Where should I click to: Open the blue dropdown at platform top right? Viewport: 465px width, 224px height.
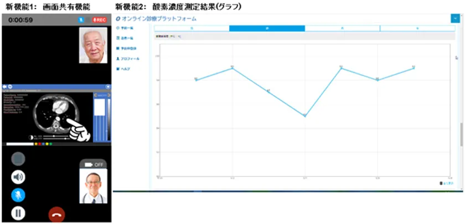455,19
